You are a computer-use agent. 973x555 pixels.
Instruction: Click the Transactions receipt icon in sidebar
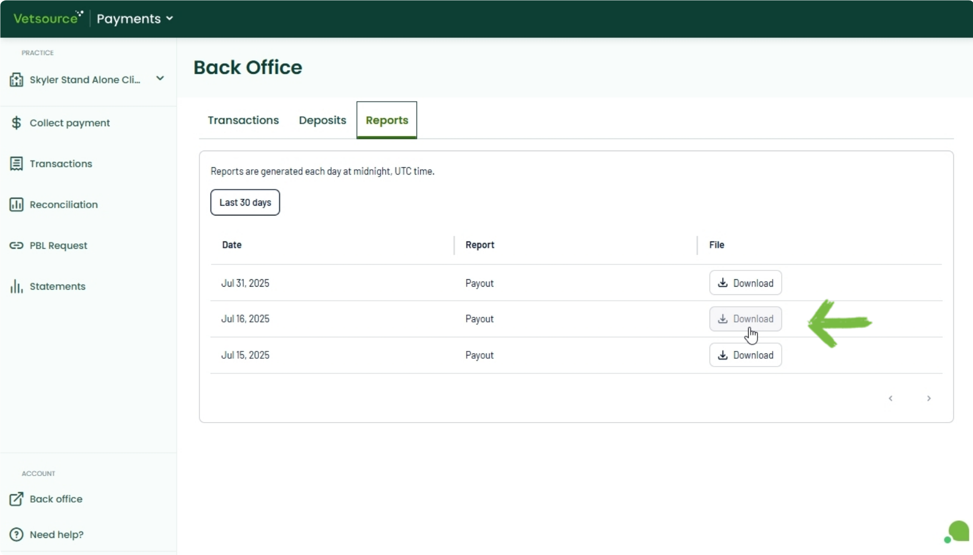point(16,164)
